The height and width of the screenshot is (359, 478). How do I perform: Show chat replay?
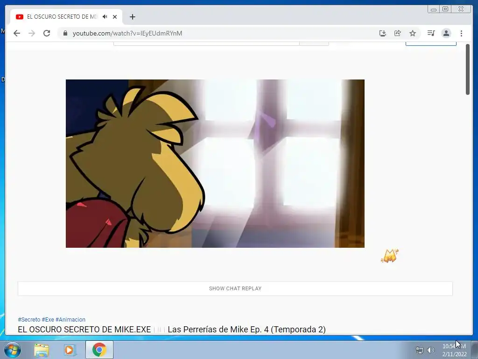pos(235,288)
